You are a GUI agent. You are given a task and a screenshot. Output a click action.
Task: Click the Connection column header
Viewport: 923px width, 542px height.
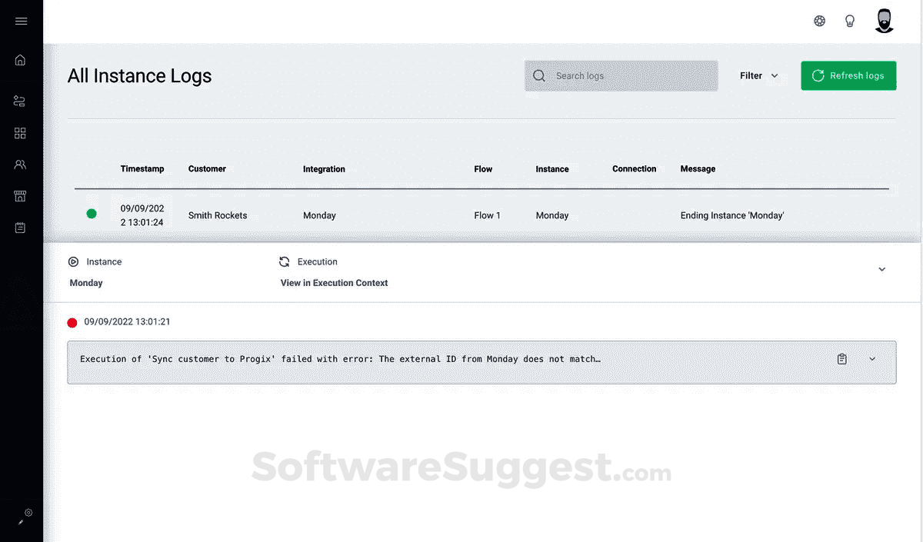click(x=635, y=168)
